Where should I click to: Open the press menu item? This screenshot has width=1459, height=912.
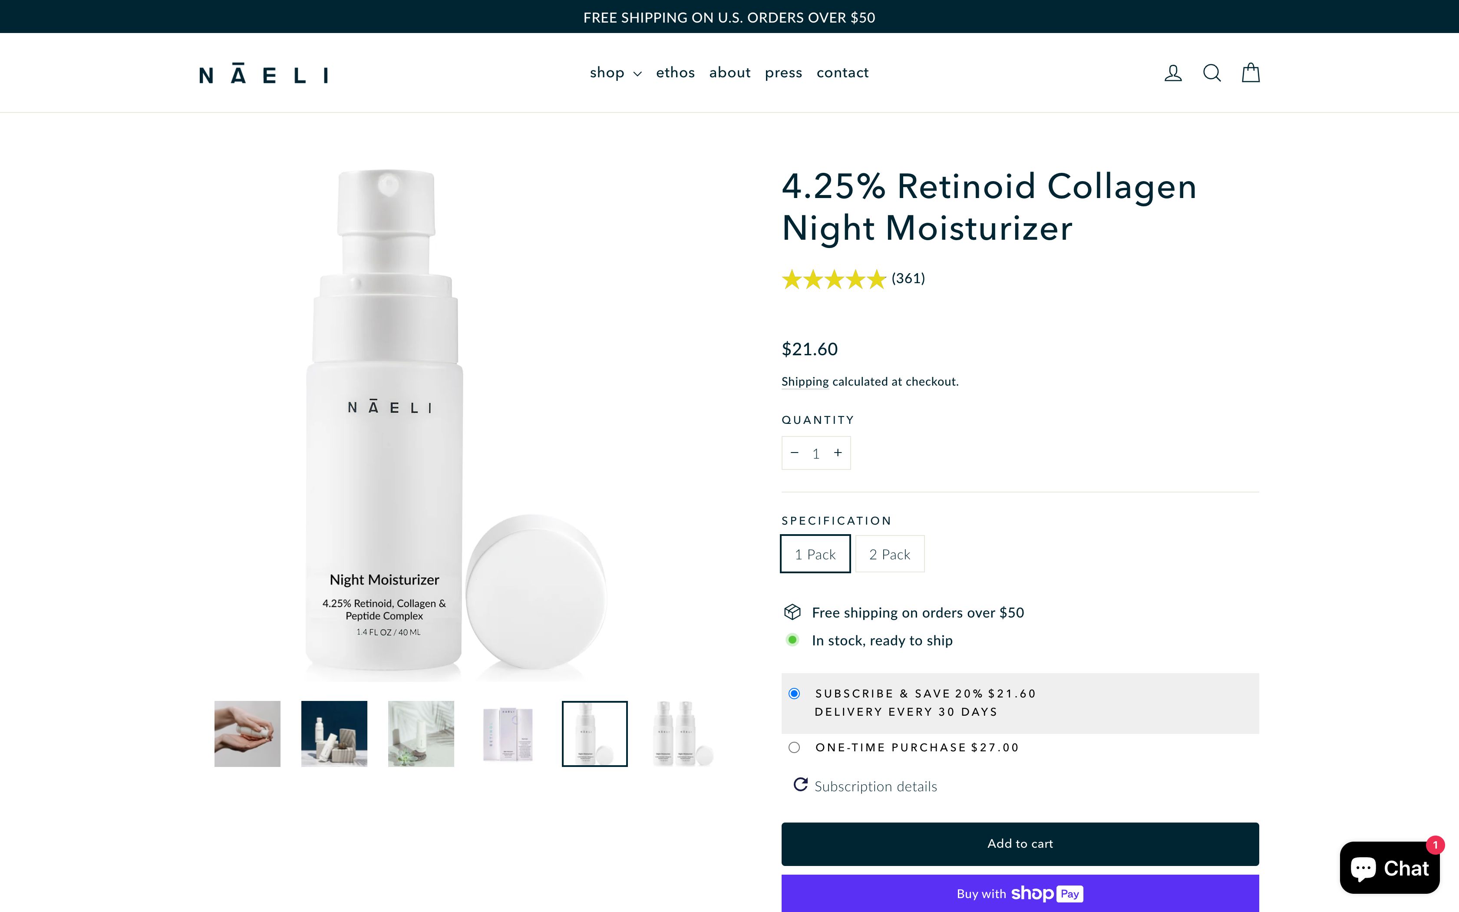click(783, 73)
